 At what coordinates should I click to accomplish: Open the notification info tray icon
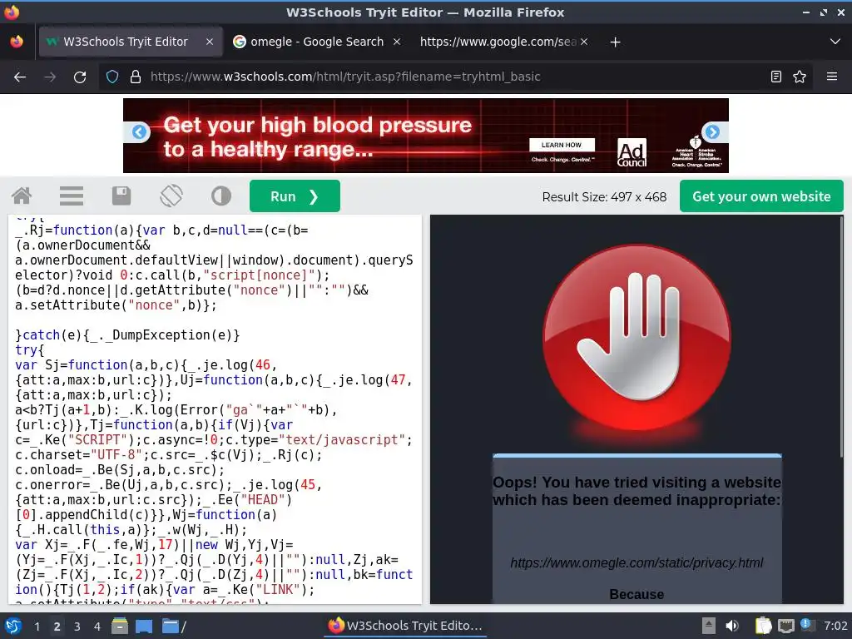pyautogui.click(x=806, y=625)
